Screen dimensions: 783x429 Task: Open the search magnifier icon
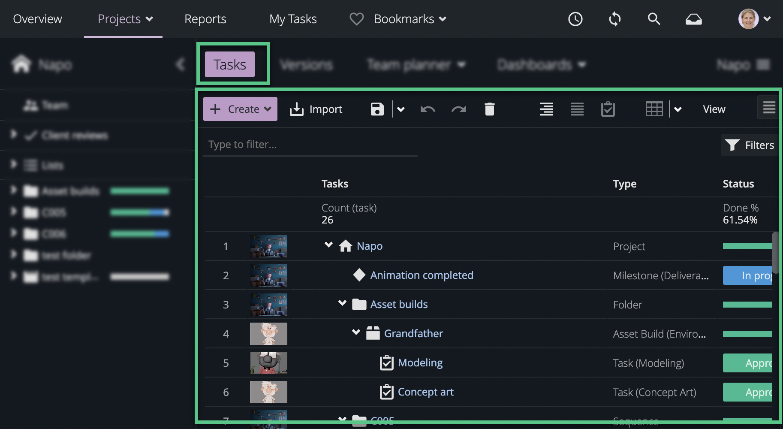point(654,19)
